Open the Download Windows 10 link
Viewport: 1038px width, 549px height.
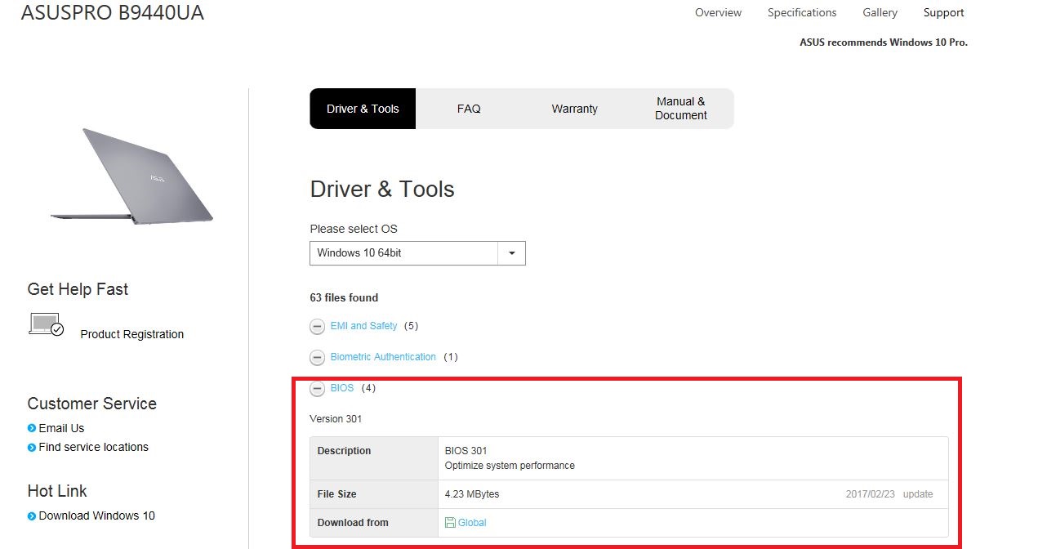point(97,516)
